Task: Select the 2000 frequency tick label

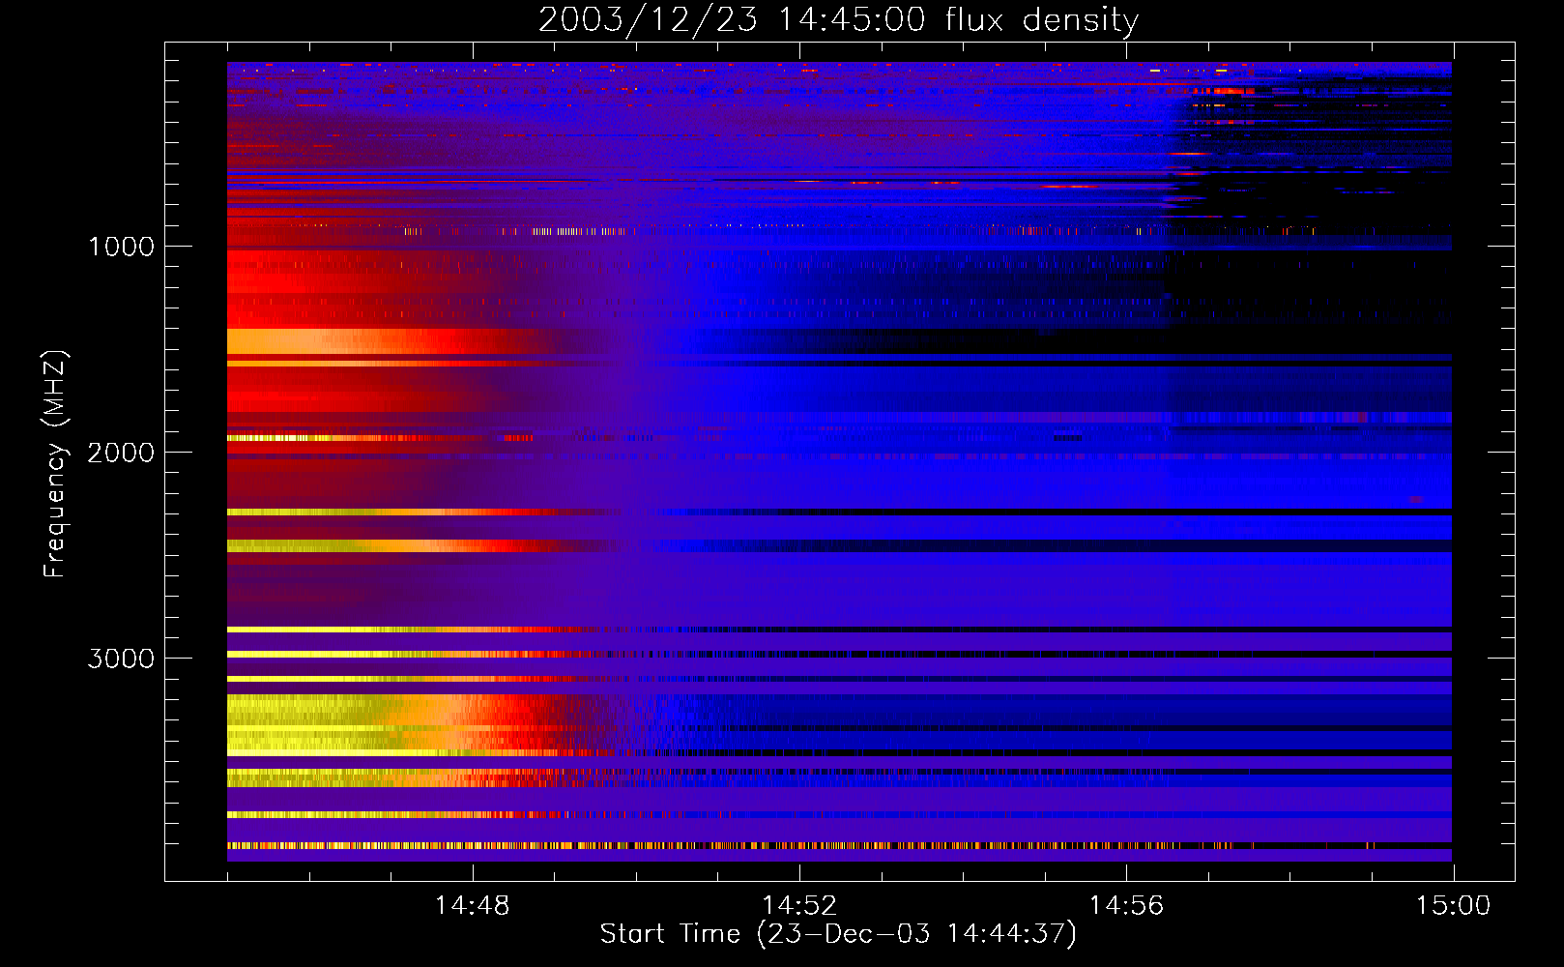Action: tap(121, 453)
